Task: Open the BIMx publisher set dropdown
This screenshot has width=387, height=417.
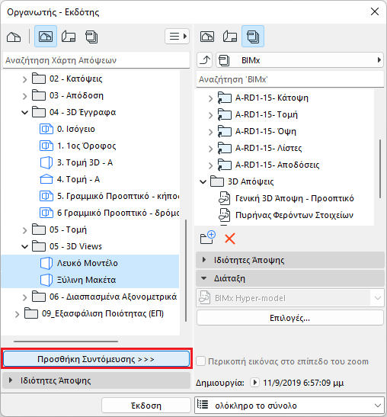Action: pos(299,60)
